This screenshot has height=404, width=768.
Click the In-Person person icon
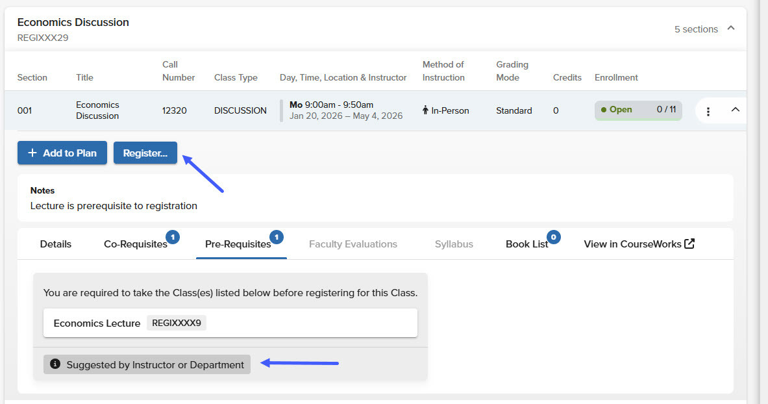point(426,110)
